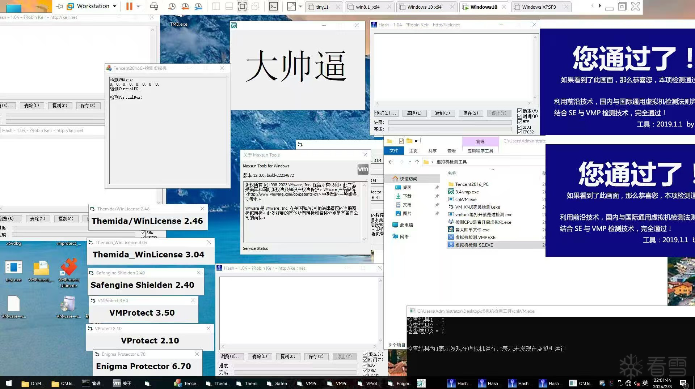Open the console view icon
Image resolution: width=695 pixels, height=389 pixels.
[273, 6]
